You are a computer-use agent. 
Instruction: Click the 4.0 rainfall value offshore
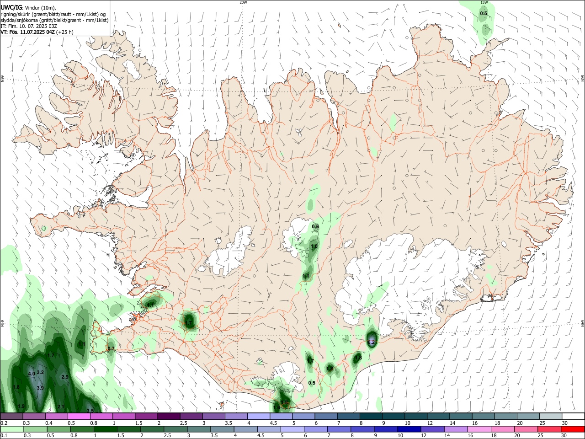[x=32, y=374]
